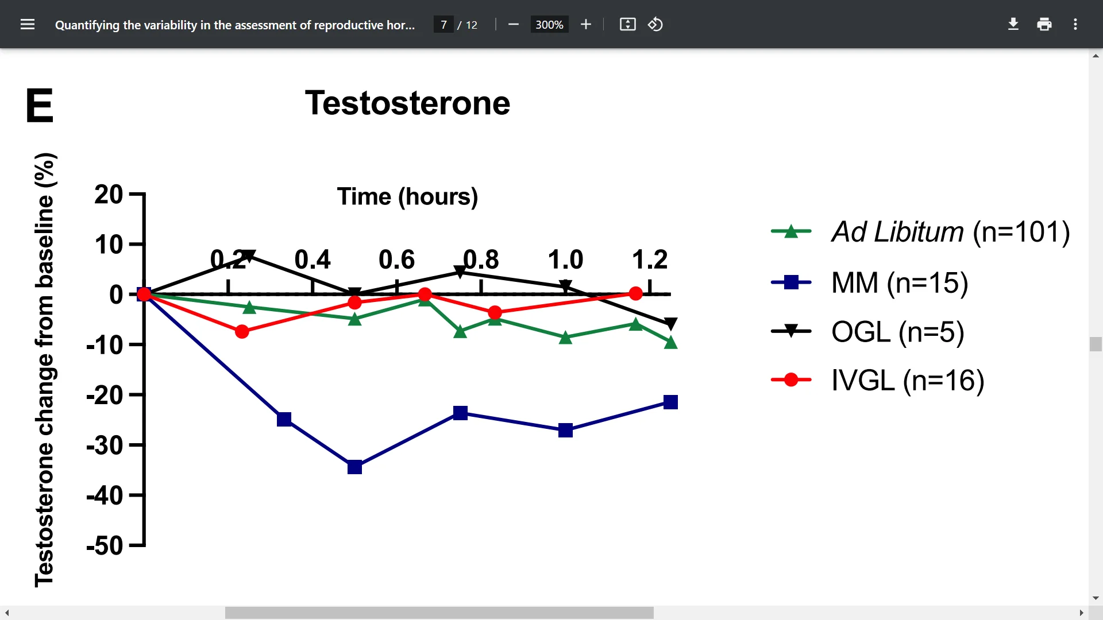Click the page number input field
Screen dimensions: 1103x620
coord(443,24)
